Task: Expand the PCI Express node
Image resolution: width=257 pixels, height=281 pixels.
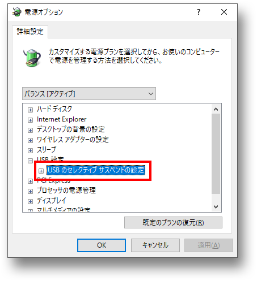Action: coord(30,181)
